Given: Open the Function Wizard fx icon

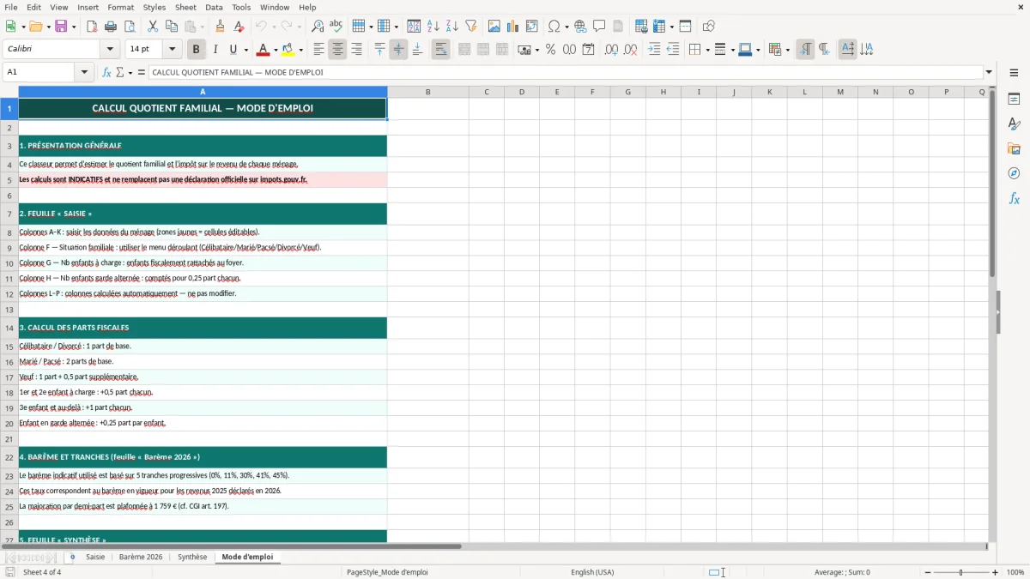Looking at the screenshot, I should [107, 72].
